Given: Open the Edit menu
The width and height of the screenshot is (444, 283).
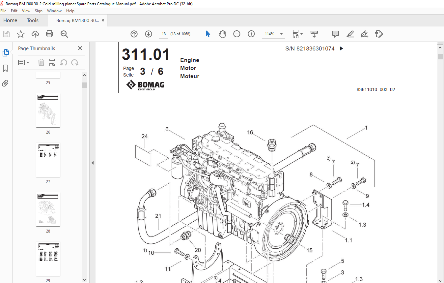Looking at the screenshot, I should 14,11.
